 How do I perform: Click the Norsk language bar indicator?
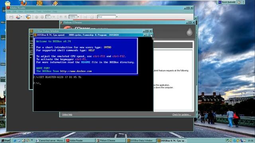coord(227,2)
